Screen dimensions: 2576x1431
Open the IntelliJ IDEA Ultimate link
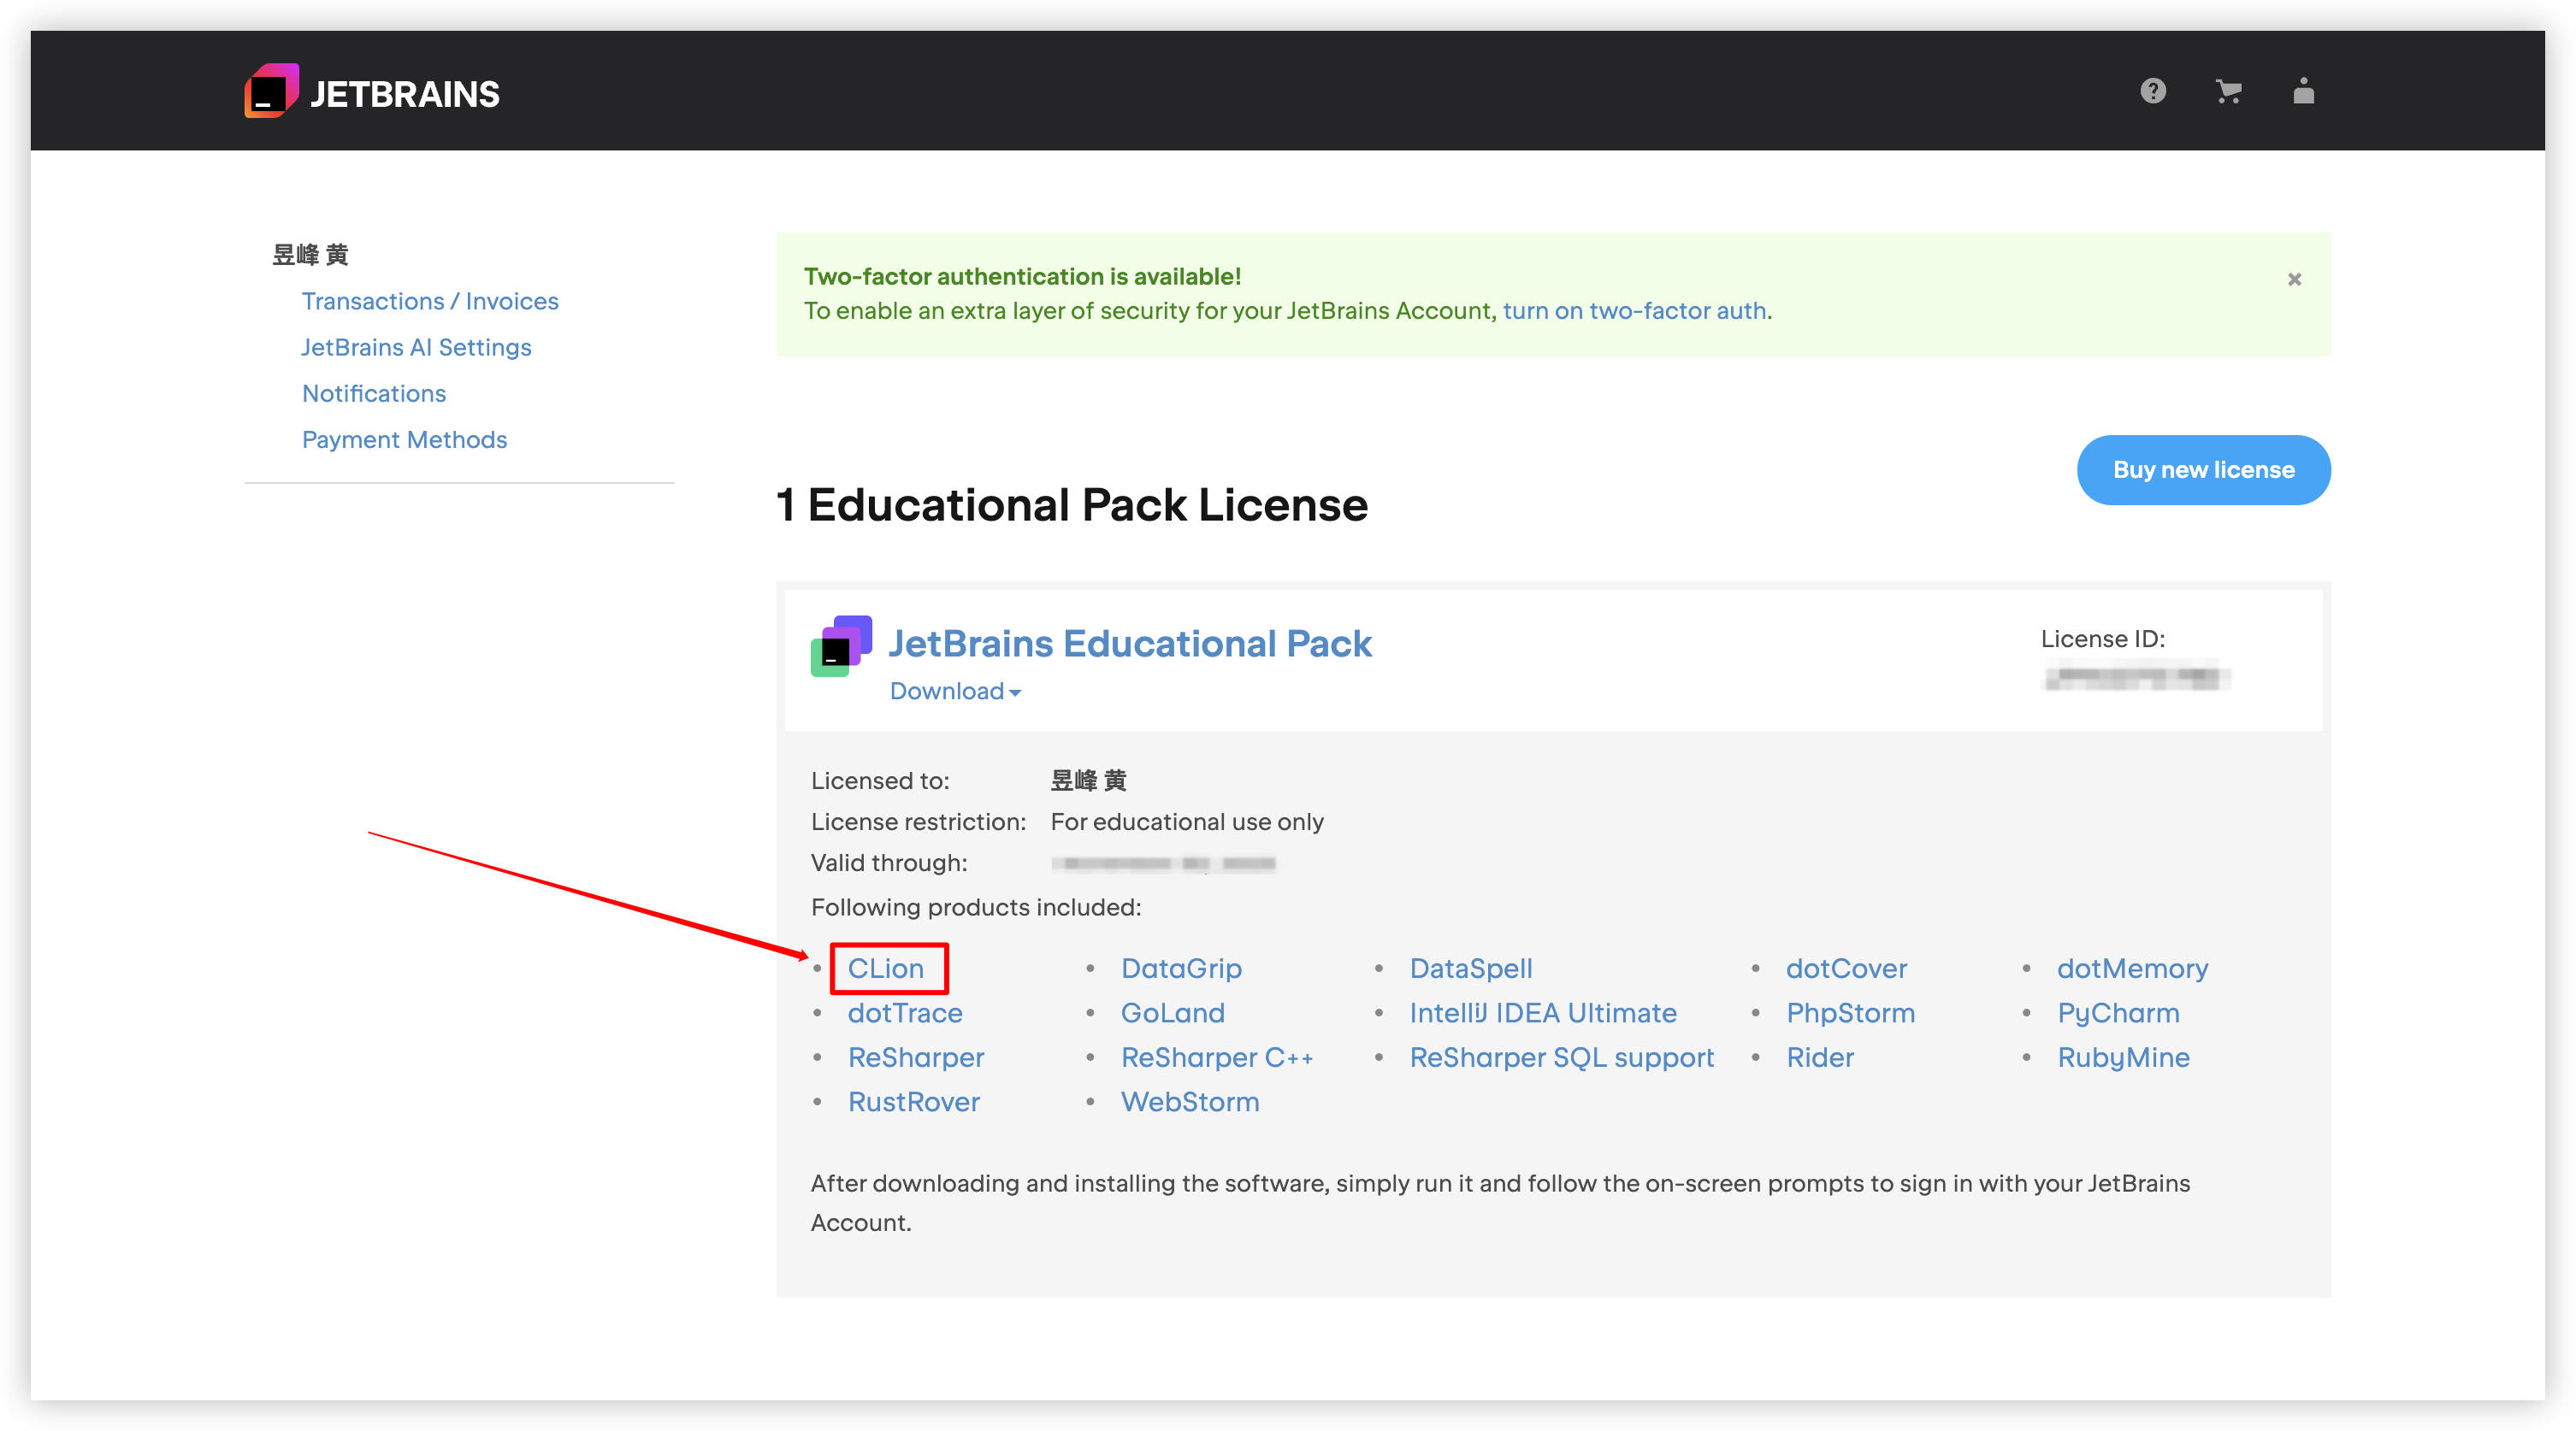[1542, 1012]
